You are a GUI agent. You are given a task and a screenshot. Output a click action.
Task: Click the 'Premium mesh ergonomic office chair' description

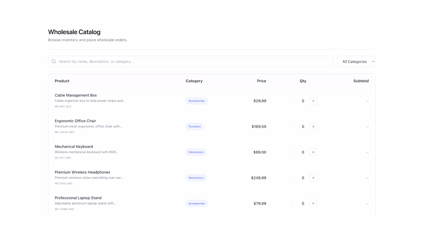click(88, 126)
